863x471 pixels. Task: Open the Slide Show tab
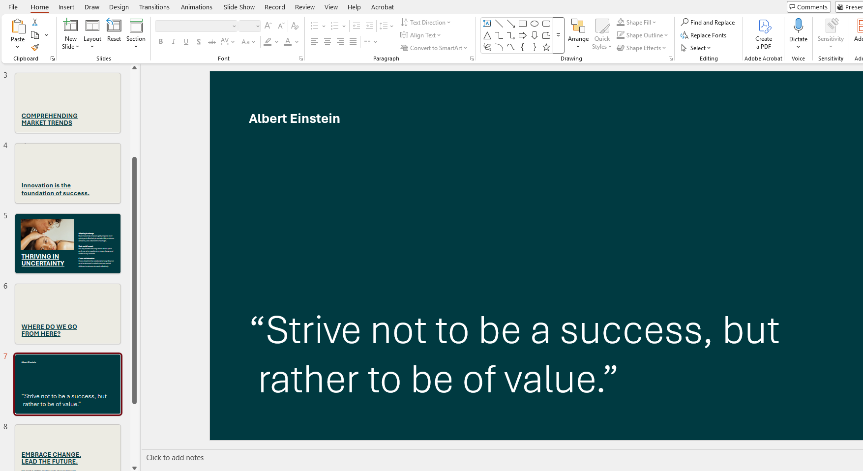pyautogui.click(x=239, y=7)
